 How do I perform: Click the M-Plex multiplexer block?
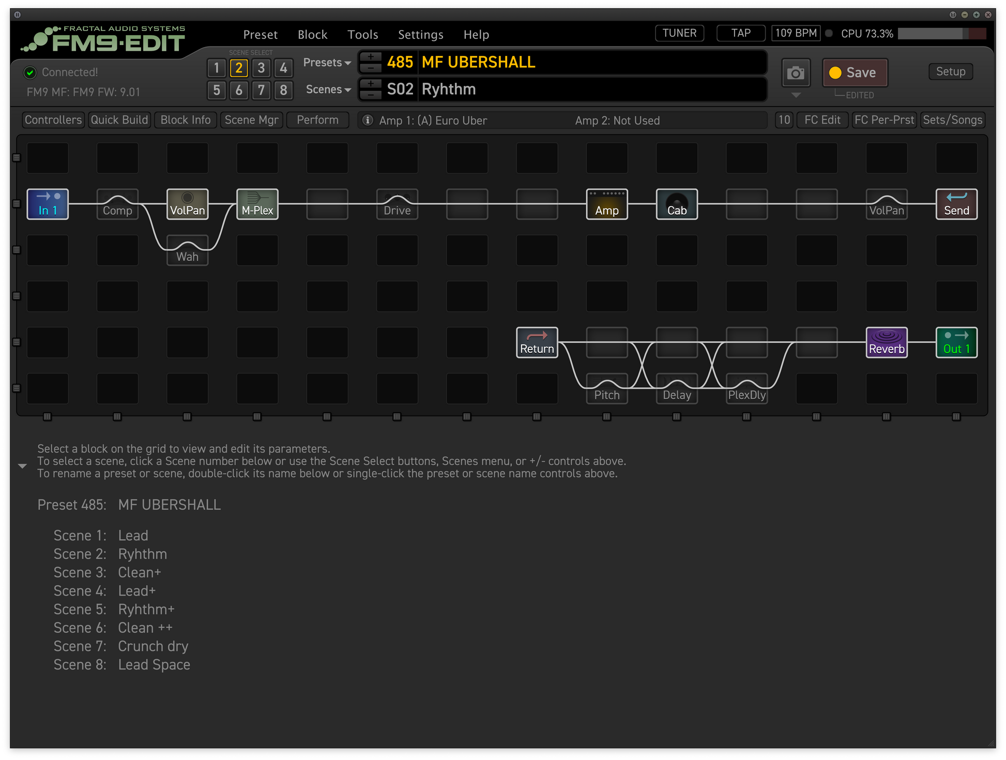(257, 204)
